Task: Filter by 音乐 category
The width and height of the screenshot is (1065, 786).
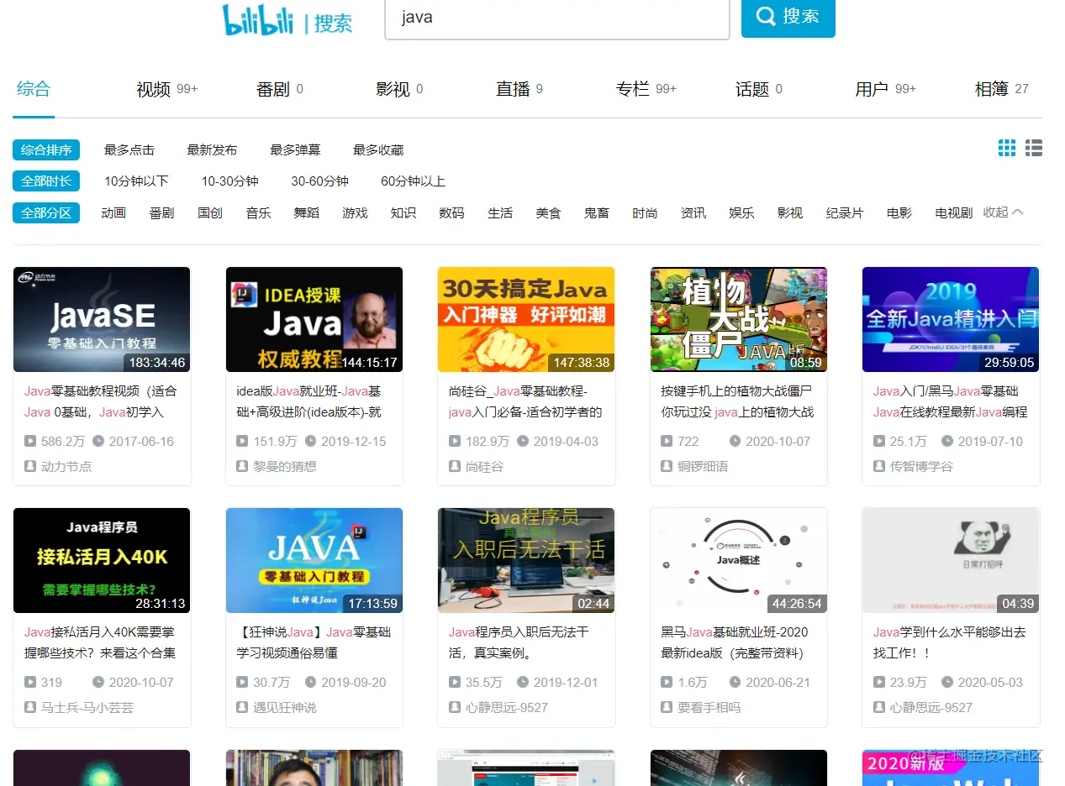Action: 258,213
